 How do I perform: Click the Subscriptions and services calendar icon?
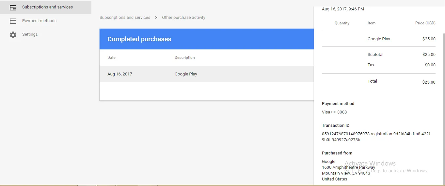13,7
